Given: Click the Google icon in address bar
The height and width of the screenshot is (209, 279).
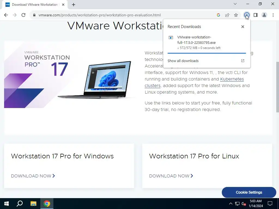Looking at the screenshot, I should click(x=219, y=15).
